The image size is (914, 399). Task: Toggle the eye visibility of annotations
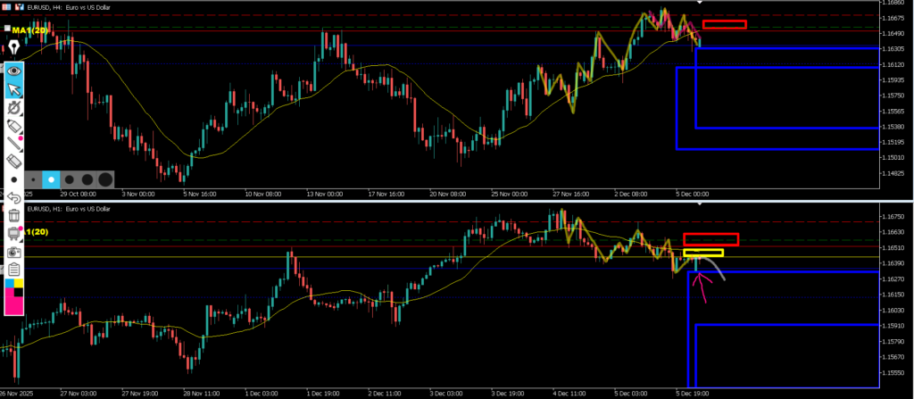[14, 70]
